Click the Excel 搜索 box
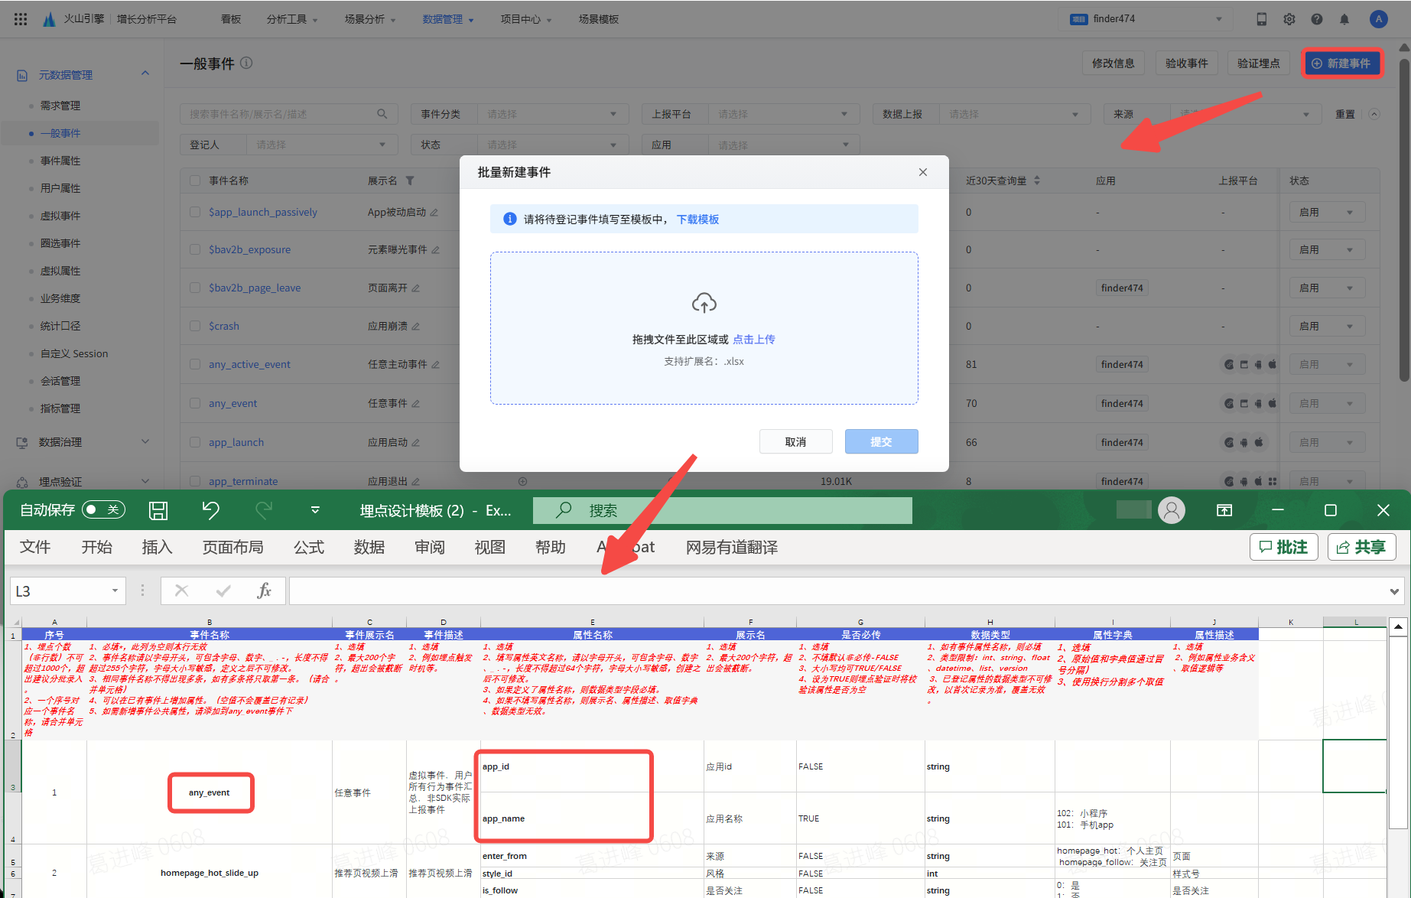This screenshot has height=898, width=1411. pyautogui.click(x=723, y=510)
